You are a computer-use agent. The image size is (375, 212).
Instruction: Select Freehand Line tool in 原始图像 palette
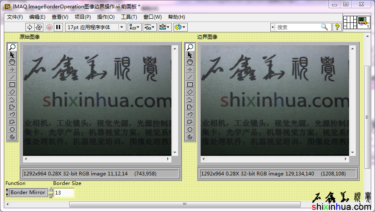12,114
